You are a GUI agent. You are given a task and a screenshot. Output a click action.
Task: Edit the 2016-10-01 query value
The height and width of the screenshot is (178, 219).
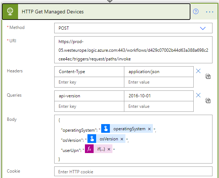(159, 96)
